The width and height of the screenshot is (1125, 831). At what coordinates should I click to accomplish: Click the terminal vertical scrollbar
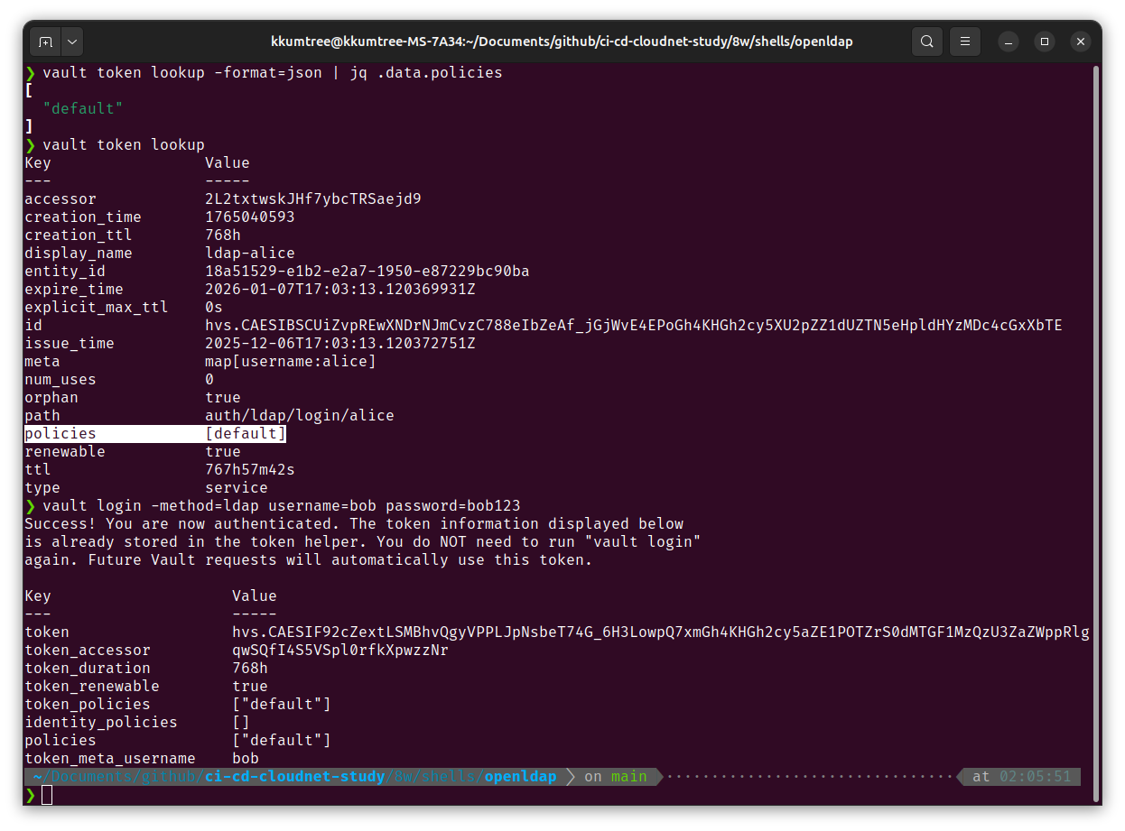tap(1095, 433)
